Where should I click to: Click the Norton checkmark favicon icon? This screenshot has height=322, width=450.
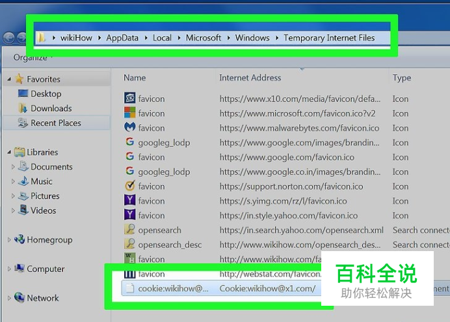[130, 185]
